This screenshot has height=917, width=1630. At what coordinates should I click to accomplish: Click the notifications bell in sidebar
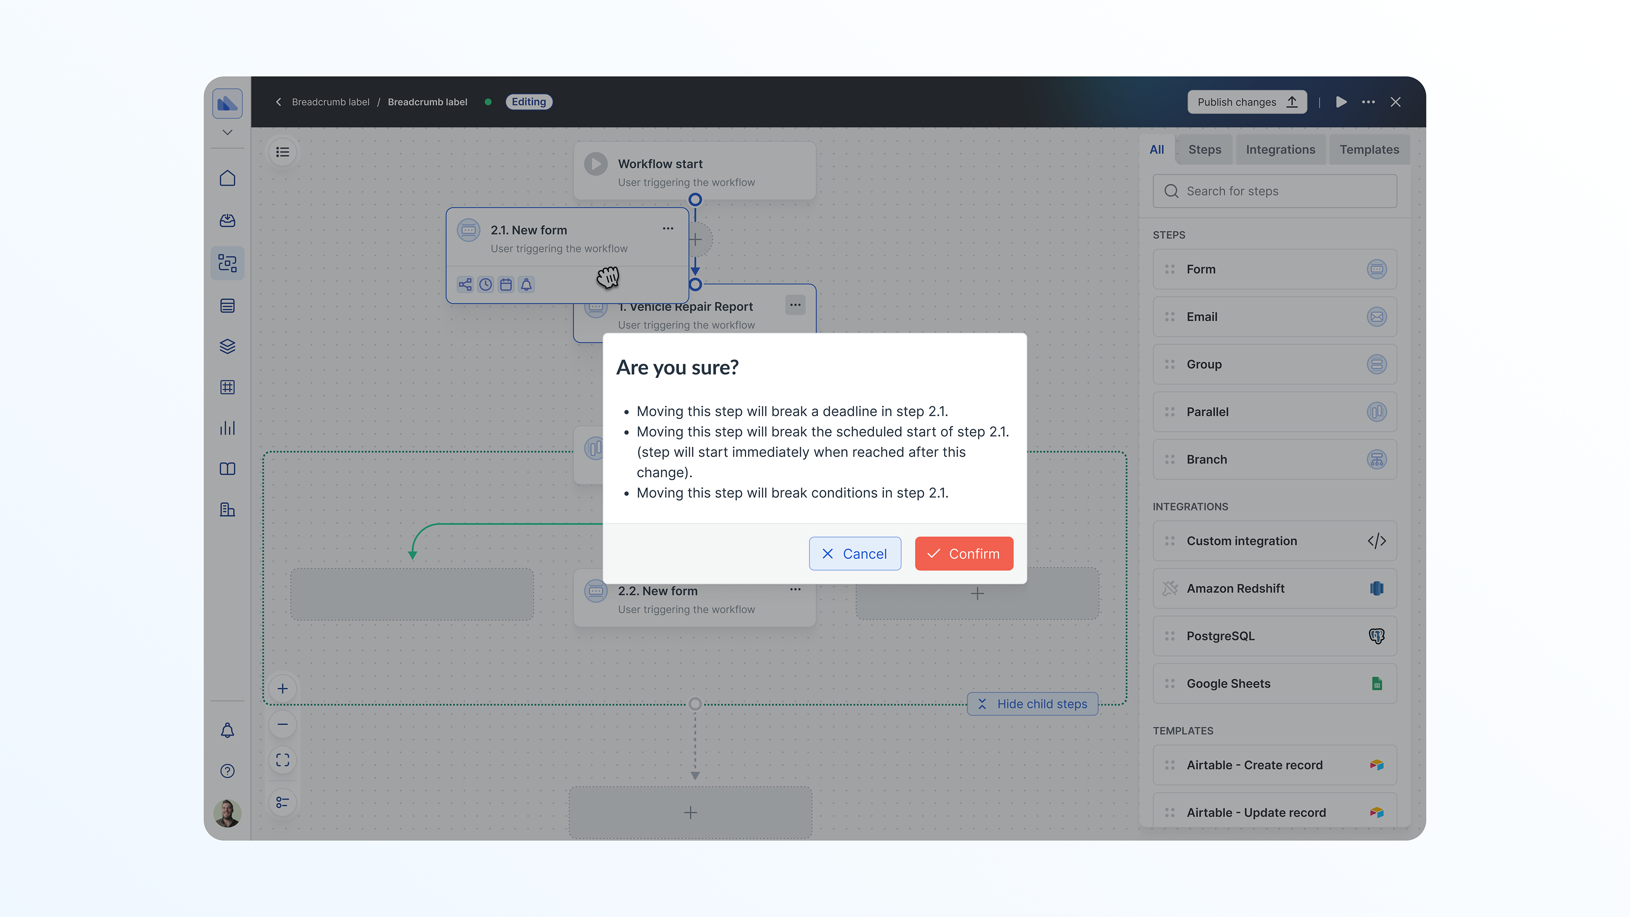(x=227, y=730)
